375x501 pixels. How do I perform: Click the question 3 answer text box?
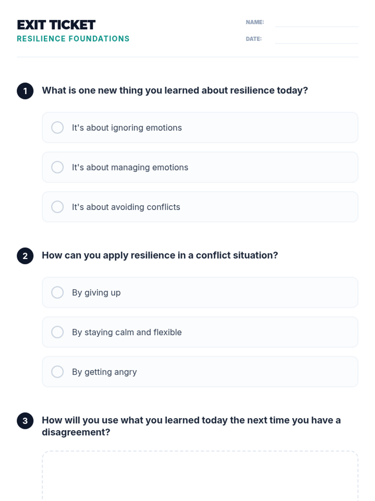(x=200, y=476)
